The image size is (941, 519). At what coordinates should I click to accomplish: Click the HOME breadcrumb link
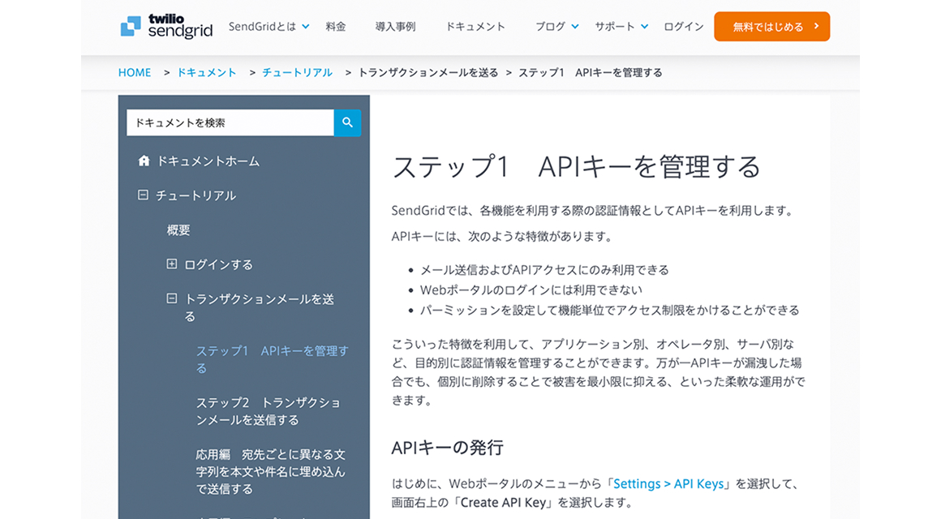pyautogui.click(x=135, y=72)
